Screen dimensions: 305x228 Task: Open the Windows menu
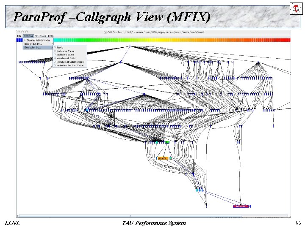[x=41, y=36]
